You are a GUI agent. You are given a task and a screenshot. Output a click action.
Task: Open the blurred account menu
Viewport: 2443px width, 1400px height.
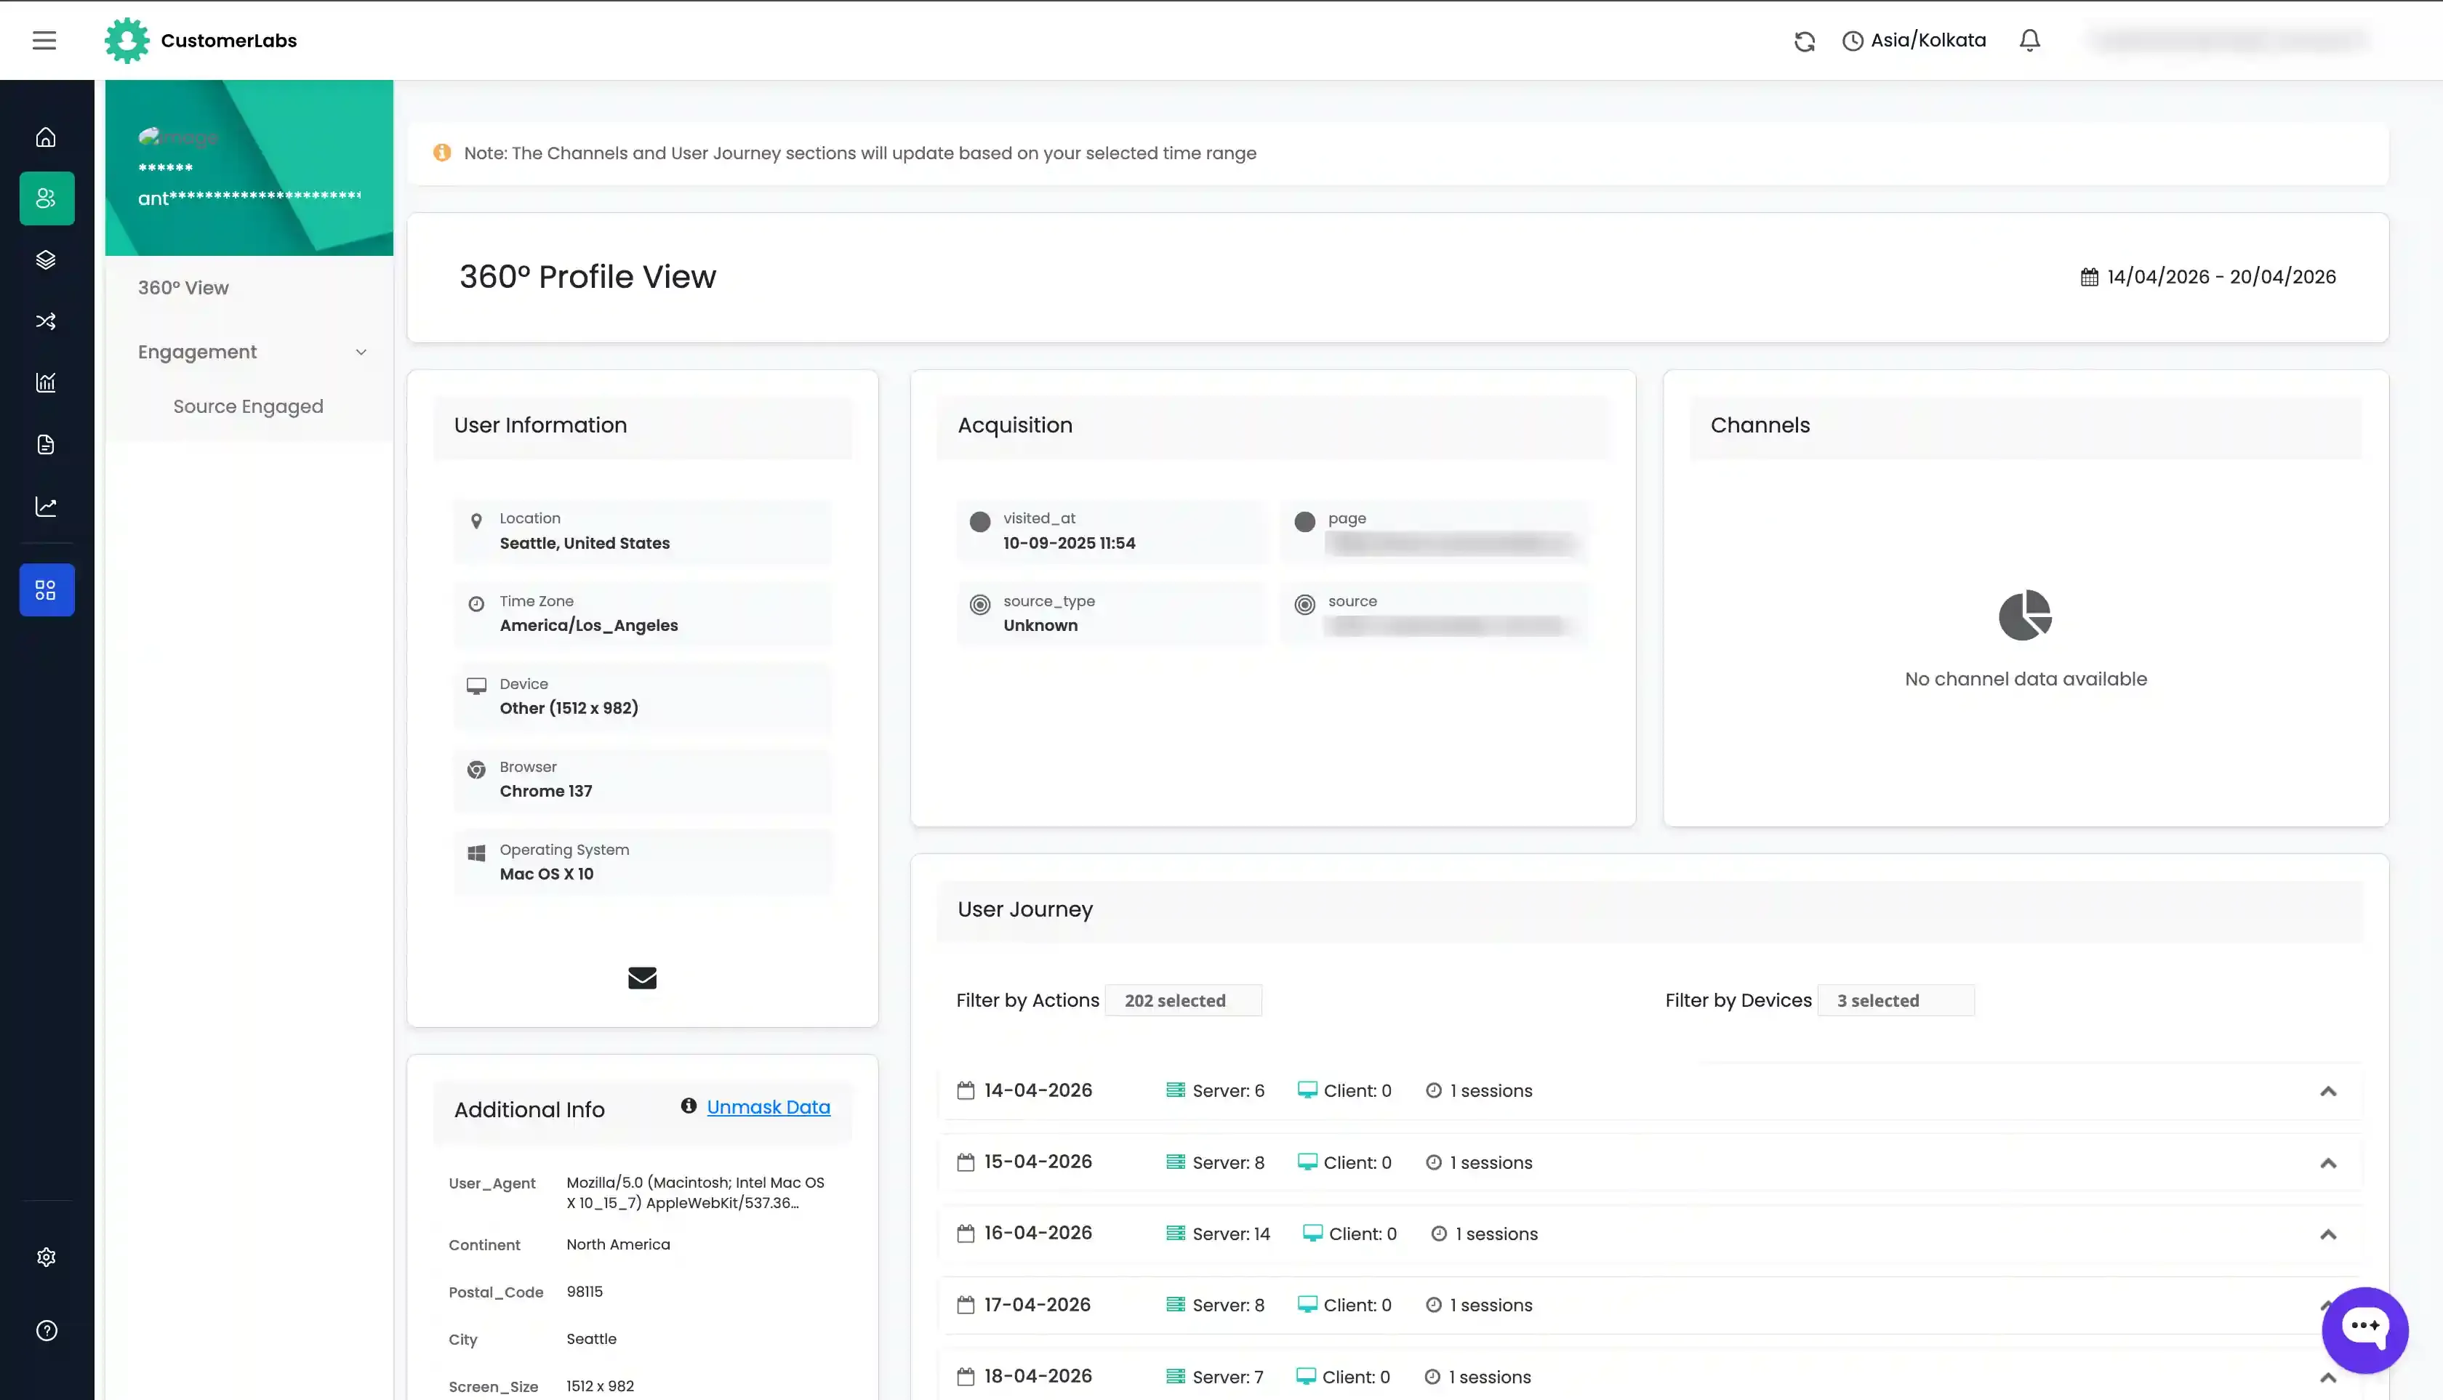[2229, 41]
